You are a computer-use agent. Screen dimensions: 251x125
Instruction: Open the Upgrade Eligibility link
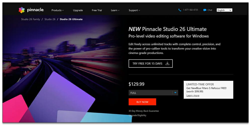137,115
